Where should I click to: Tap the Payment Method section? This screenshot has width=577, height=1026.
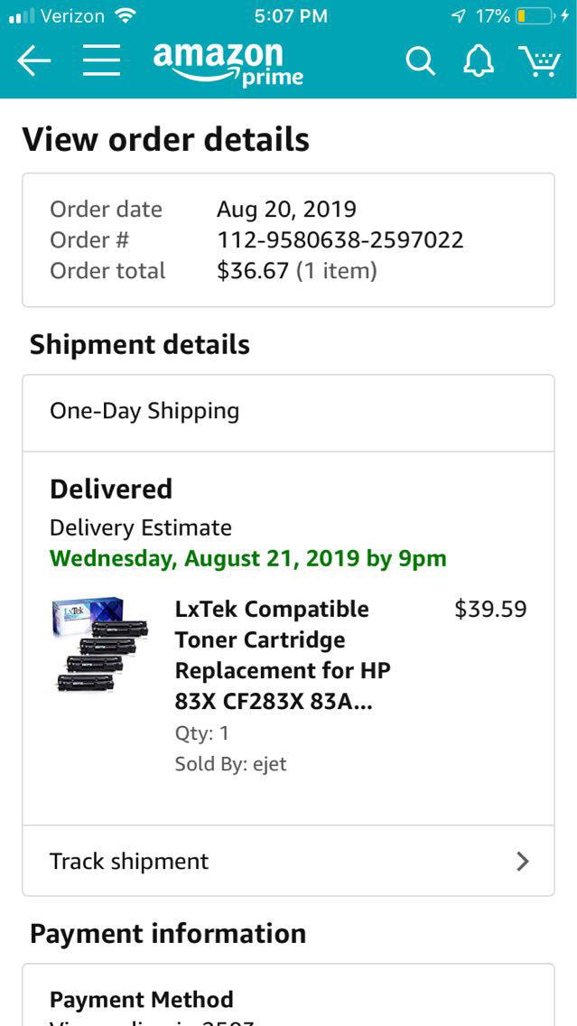coord(142,1000)
